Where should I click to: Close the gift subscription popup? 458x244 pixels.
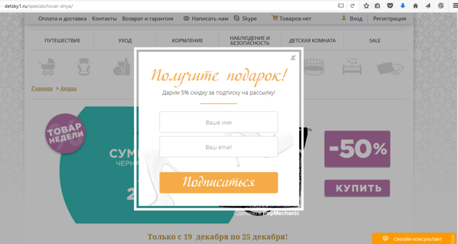click(293, 58)
